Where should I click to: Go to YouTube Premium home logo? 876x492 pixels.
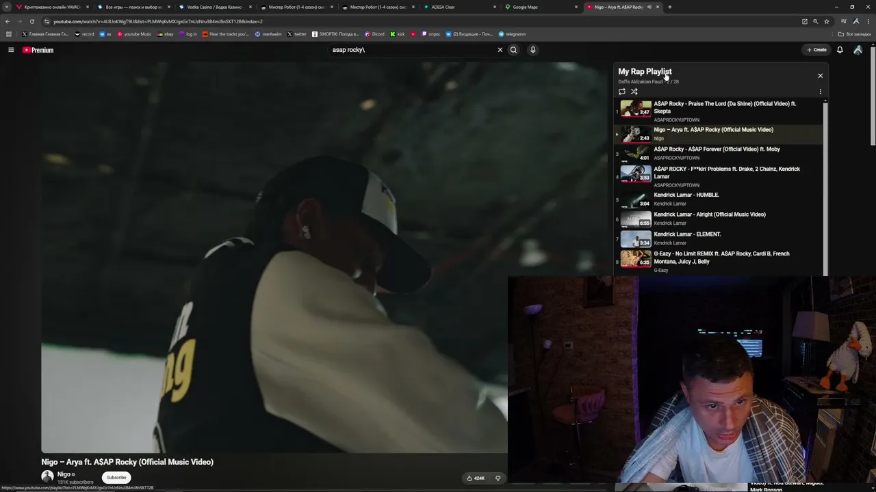point(38,50)
